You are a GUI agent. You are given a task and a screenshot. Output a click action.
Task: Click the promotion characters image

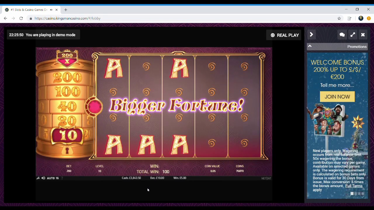point(330,120)
